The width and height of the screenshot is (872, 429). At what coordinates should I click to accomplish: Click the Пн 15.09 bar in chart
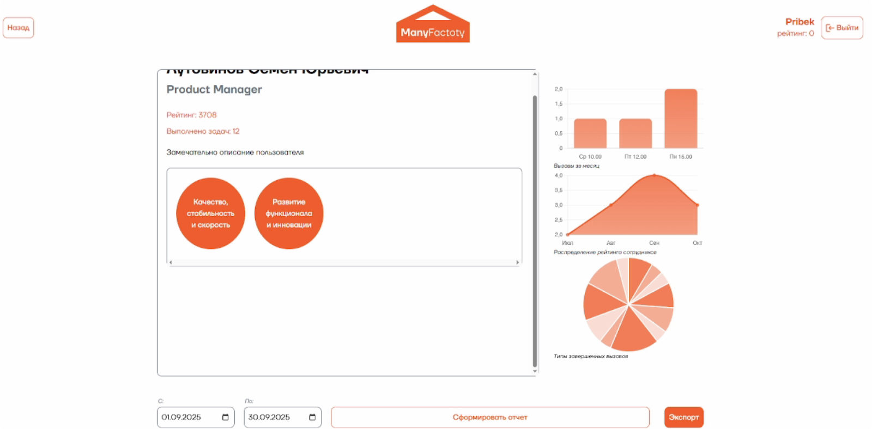[681, 119]
